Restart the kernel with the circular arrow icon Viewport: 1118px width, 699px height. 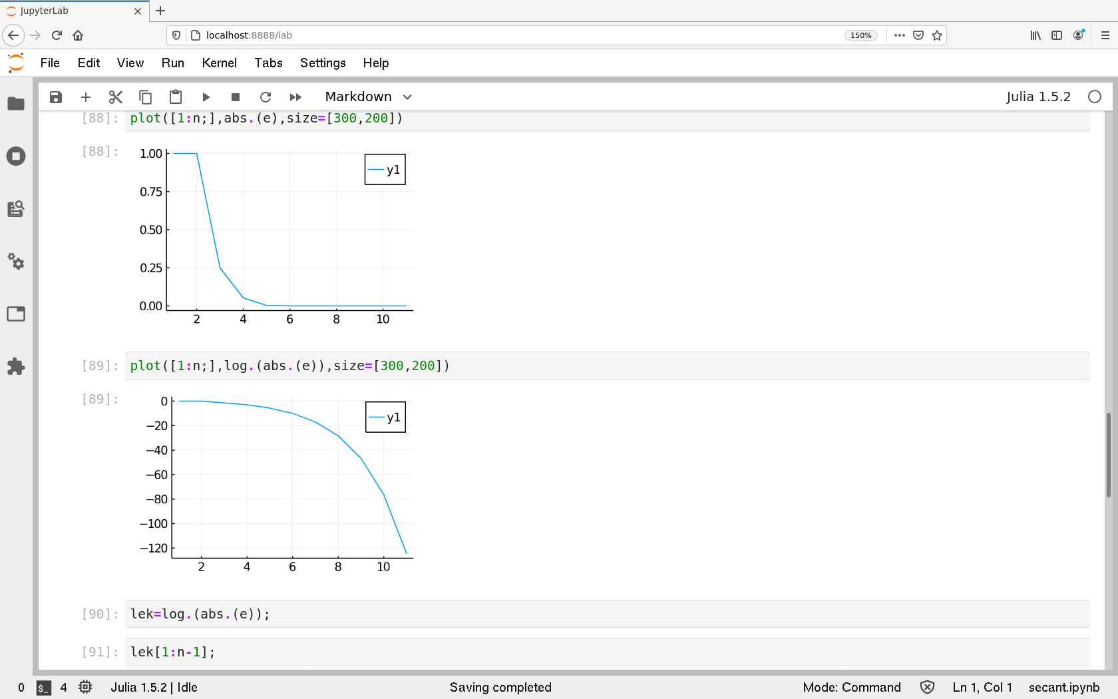tap(266, 97)
